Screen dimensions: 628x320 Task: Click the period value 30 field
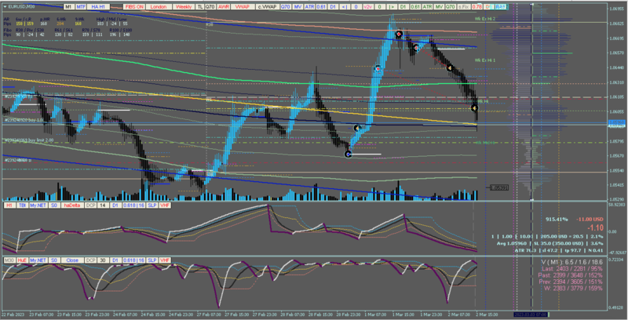coord(103,260)
